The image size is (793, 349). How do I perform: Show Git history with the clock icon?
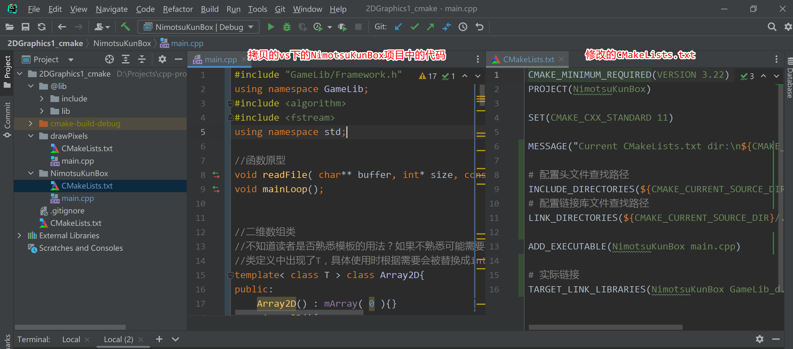(x=463, y=27)
